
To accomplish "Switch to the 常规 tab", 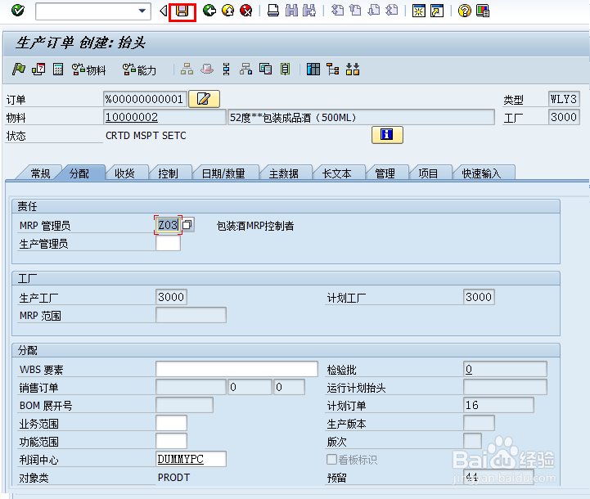I will pos(40,173).
